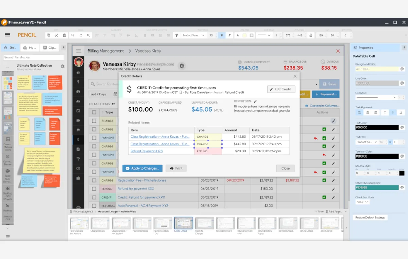
Task: Click the Search for shapes field
Action: tap(34, 57)
